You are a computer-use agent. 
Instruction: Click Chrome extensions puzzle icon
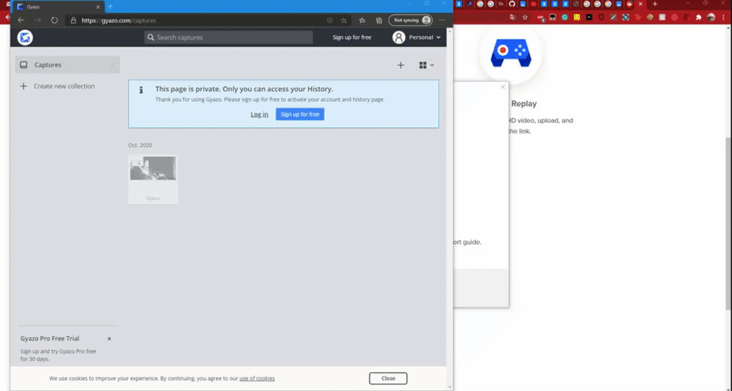(699, 18)
